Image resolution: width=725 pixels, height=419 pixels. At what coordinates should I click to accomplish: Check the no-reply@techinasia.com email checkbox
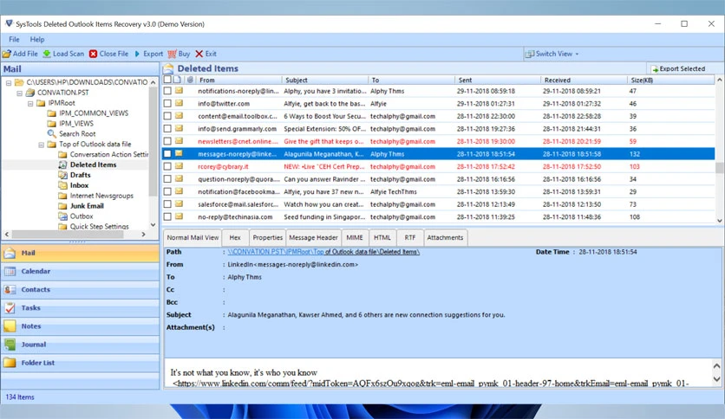click(x=167, y=216)
